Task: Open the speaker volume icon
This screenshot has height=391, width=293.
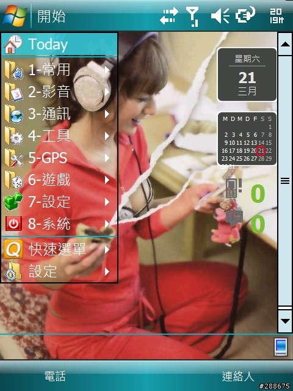Action: click(x=220, y=16)
